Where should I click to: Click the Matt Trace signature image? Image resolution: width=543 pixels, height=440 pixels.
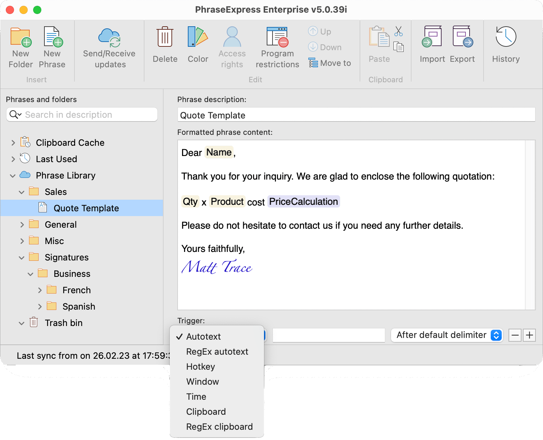point(217,266)
